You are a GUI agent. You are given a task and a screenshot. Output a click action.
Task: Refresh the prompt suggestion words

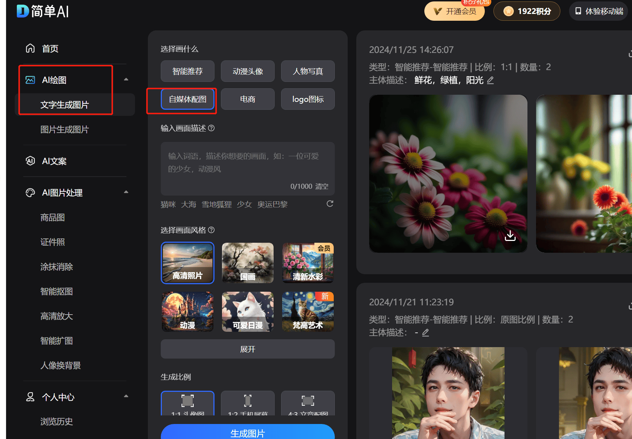pyautogui.click(x=330, y=203)
